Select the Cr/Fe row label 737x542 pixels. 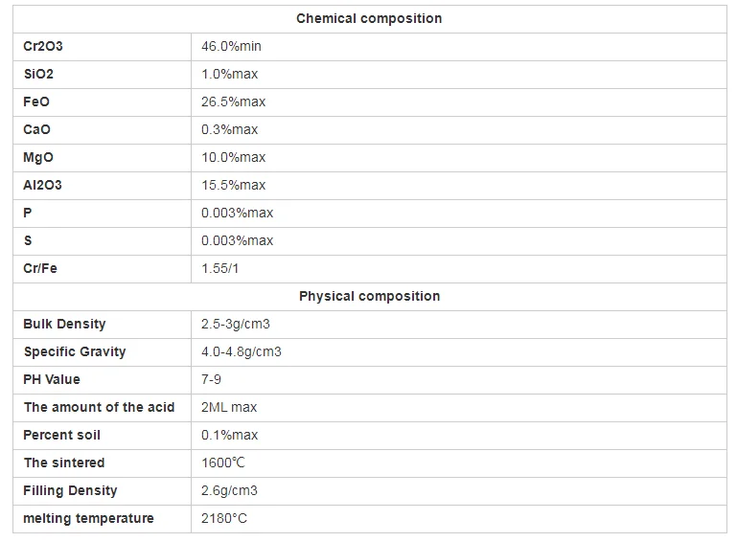[x=40, y=268]
